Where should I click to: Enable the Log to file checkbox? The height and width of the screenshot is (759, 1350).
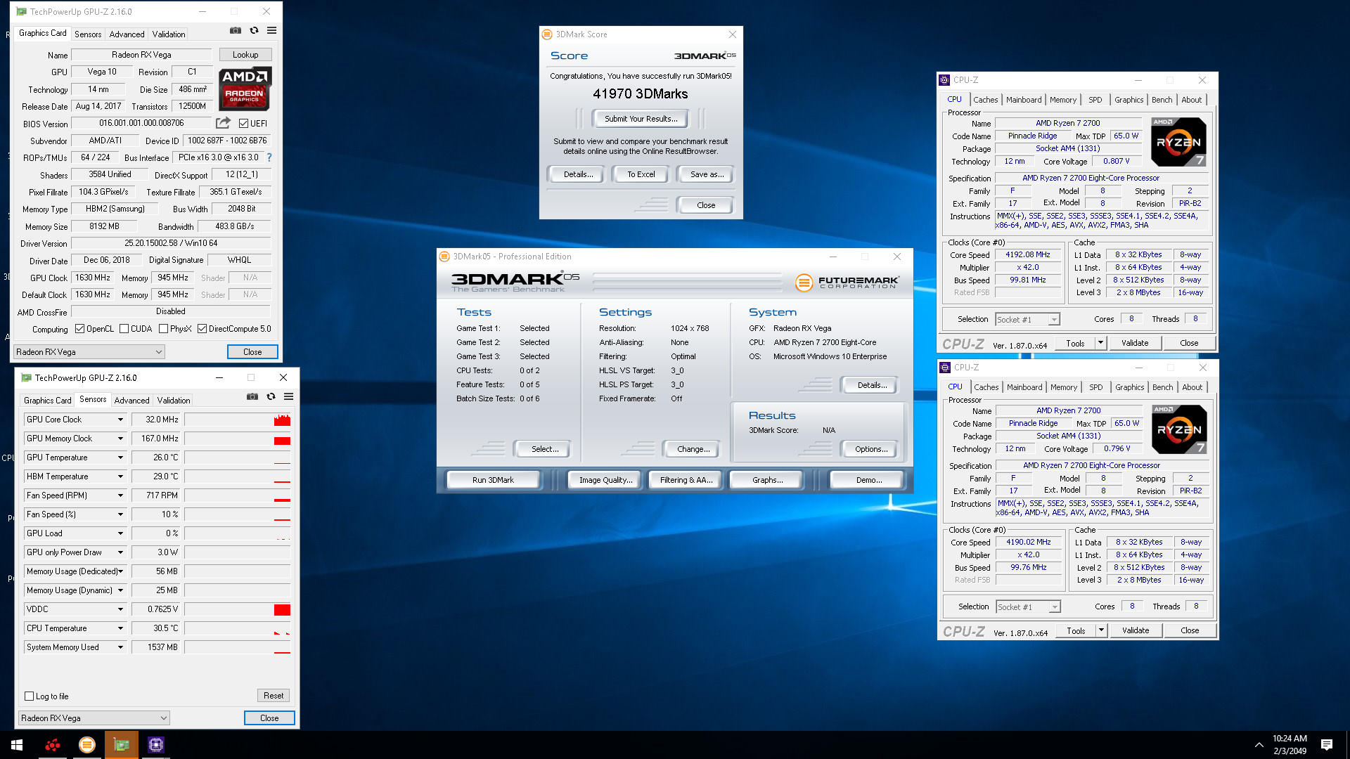[29, 696]
